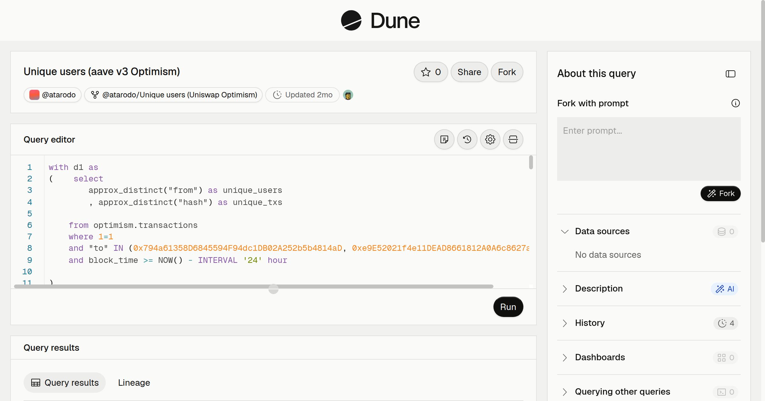Switch to the Lineage tab
765x401 pixels.
(134, 383)
